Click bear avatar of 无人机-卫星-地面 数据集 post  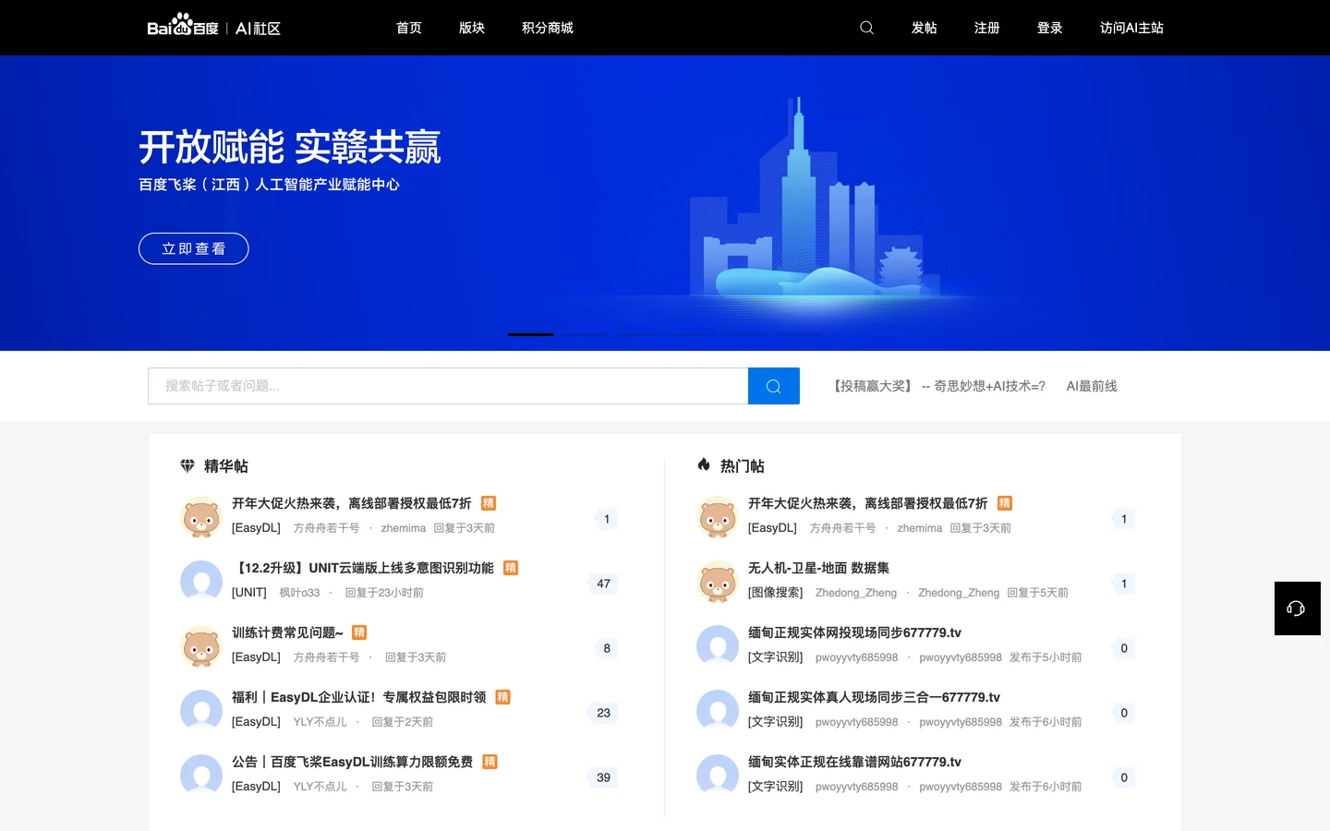718,582
